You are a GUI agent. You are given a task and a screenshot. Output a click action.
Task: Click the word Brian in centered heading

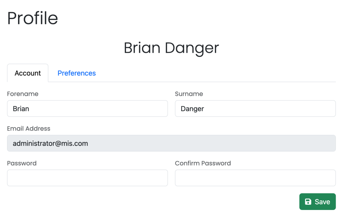click(142, 48)
